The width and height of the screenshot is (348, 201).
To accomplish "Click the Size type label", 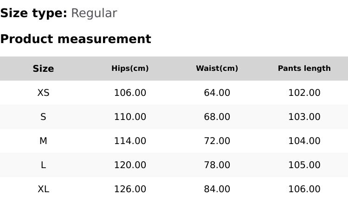I will click(33, 13).
